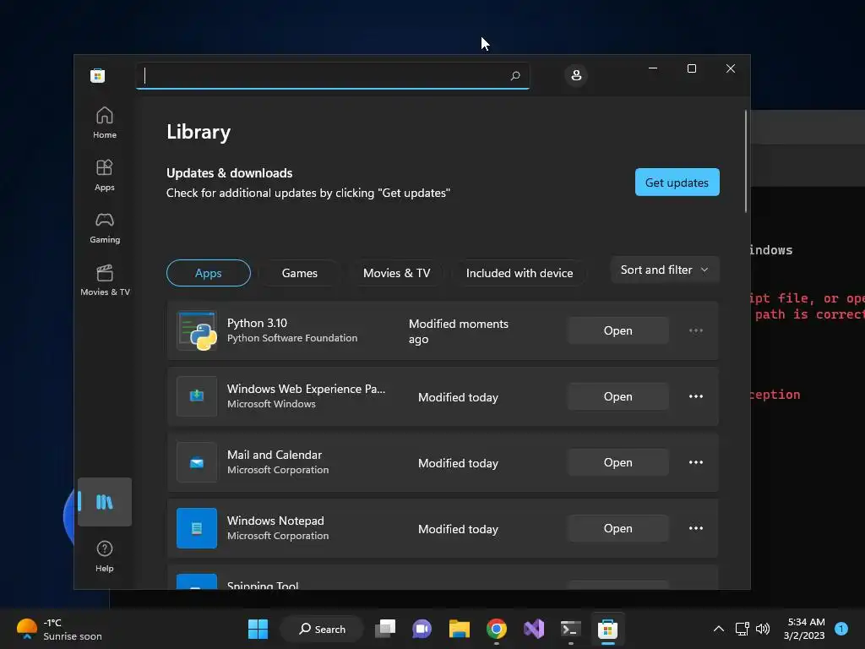
Task: Open Windows Web Experience Pack
Action: click(617, 396)
